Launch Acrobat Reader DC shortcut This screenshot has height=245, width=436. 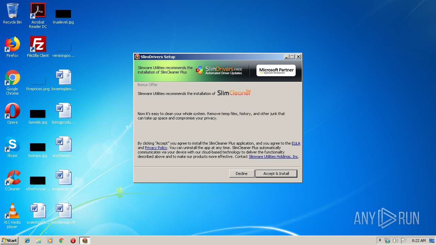(x=38, y=16)
